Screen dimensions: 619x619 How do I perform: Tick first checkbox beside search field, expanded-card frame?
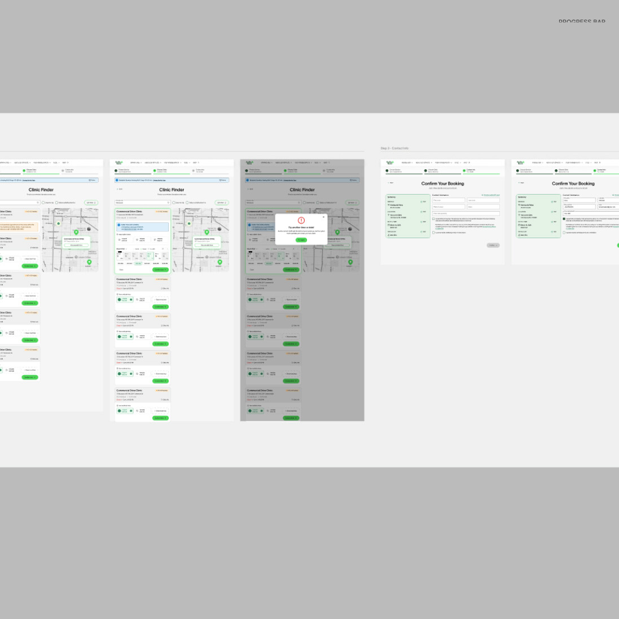point(174,203)
